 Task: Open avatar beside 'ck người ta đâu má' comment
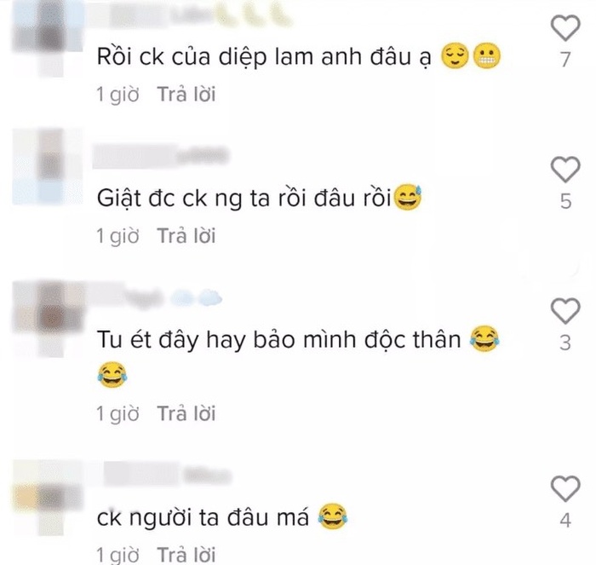[48, 498]
